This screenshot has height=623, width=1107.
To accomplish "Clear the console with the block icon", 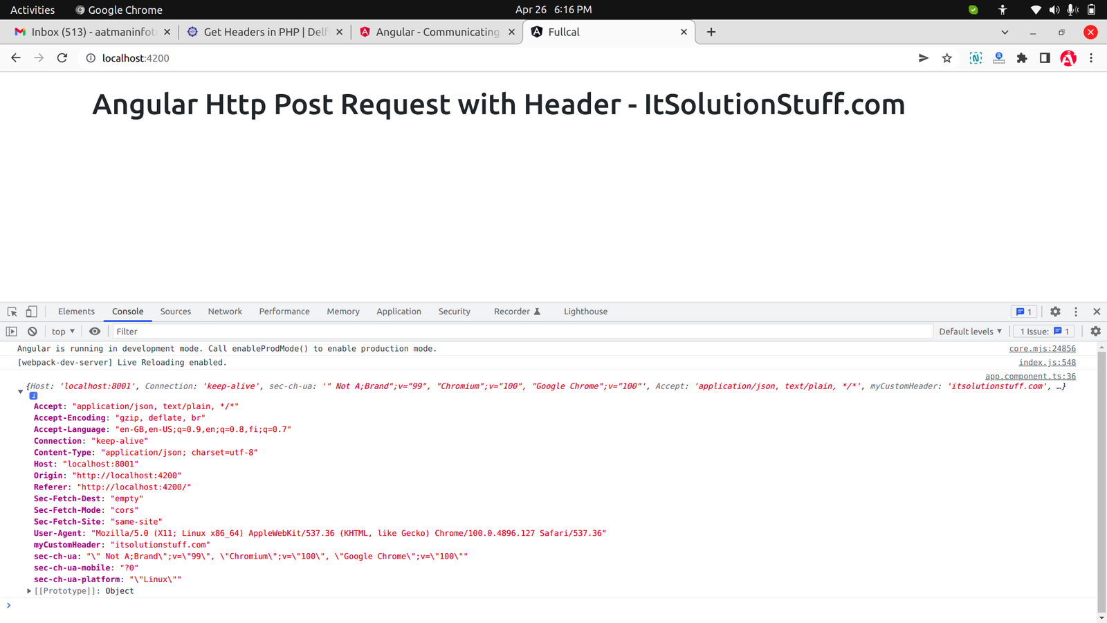I will pos(32,332).
